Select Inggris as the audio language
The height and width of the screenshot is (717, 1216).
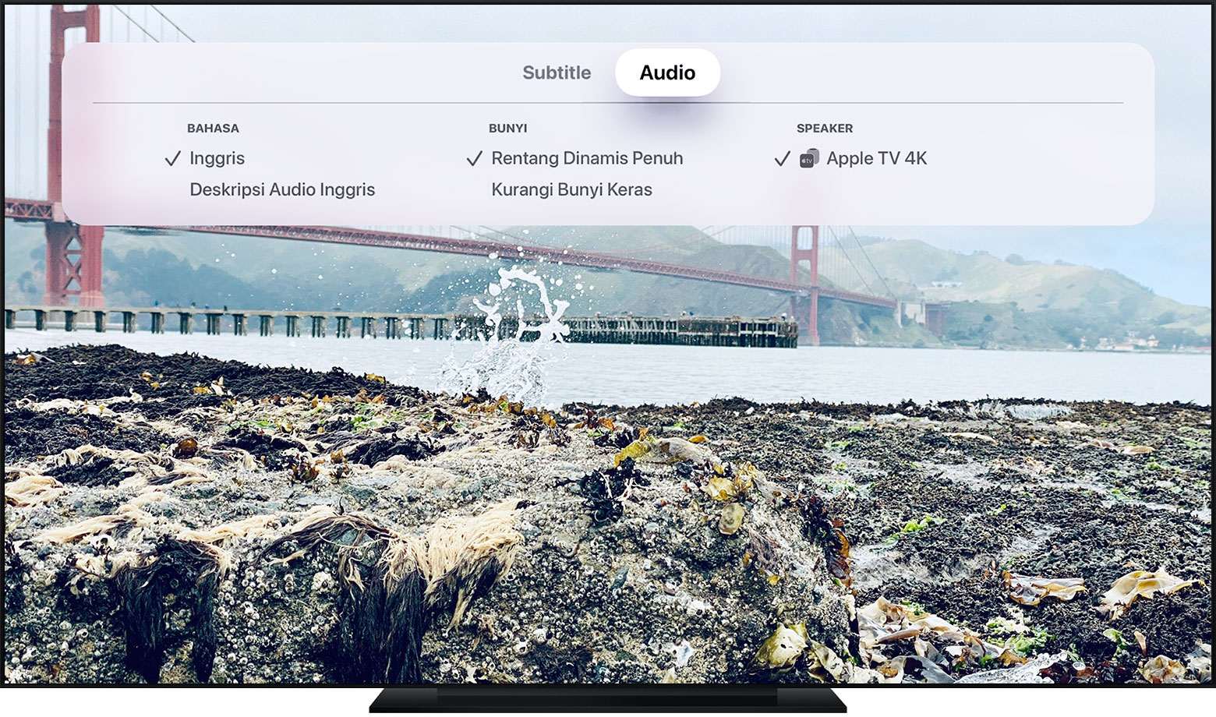(217, 158)
